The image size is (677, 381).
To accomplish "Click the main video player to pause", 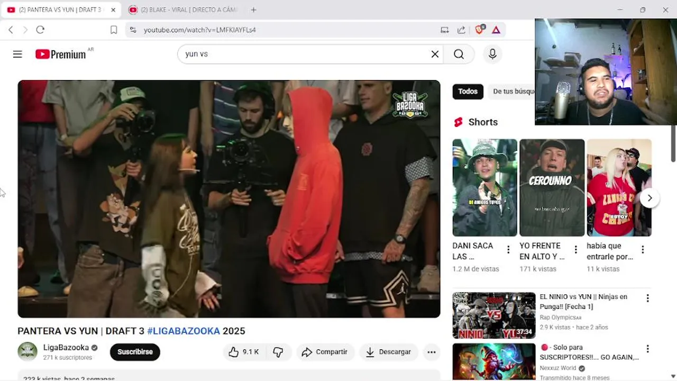I will coord(229,199).
